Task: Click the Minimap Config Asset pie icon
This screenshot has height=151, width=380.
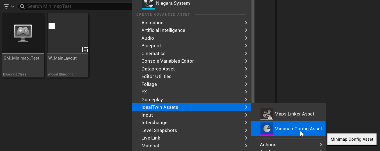Action: 267,129
